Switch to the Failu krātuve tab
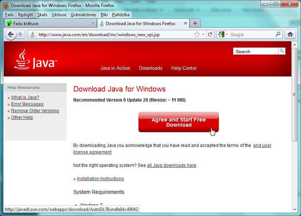 pyautogui.click(x=50, y=23)
